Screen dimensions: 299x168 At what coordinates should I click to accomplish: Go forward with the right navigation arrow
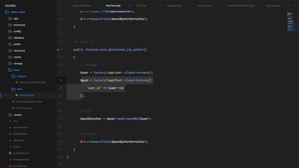tap(66, 6)
